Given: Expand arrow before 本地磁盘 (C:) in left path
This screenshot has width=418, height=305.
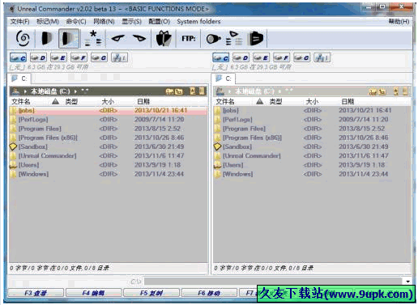Looking at the screenshot, I should [x=25, y=91].
